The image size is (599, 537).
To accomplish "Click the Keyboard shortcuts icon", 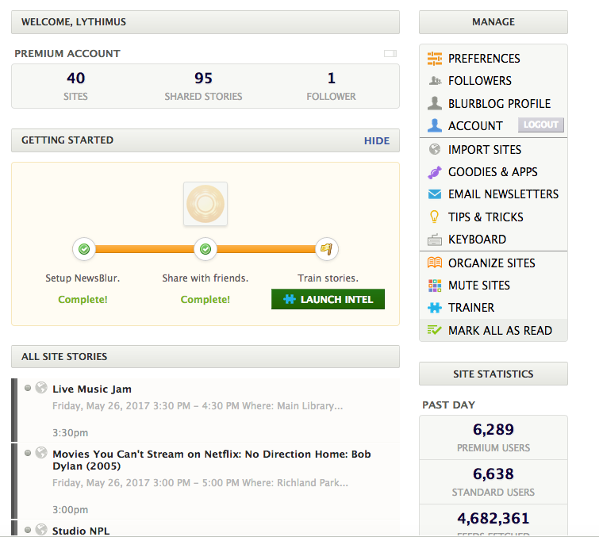I will (x=434, y=240).
